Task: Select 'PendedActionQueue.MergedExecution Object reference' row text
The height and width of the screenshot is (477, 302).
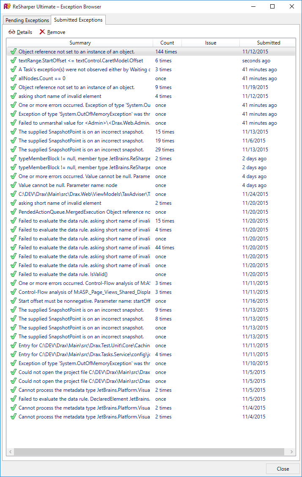Action: click(84, 212)
